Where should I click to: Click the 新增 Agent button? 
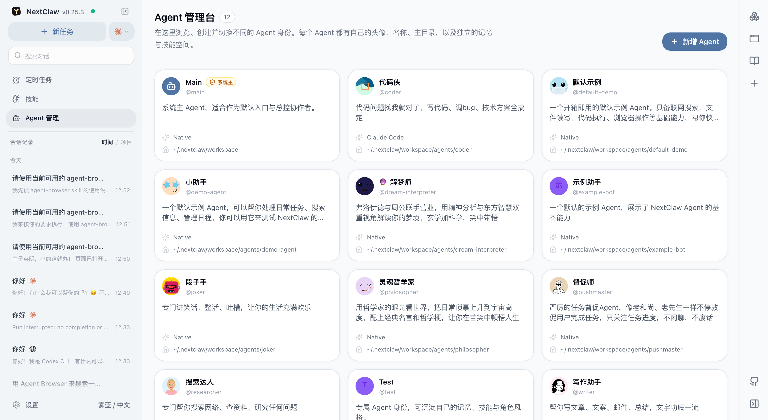[x=695, y=41]
